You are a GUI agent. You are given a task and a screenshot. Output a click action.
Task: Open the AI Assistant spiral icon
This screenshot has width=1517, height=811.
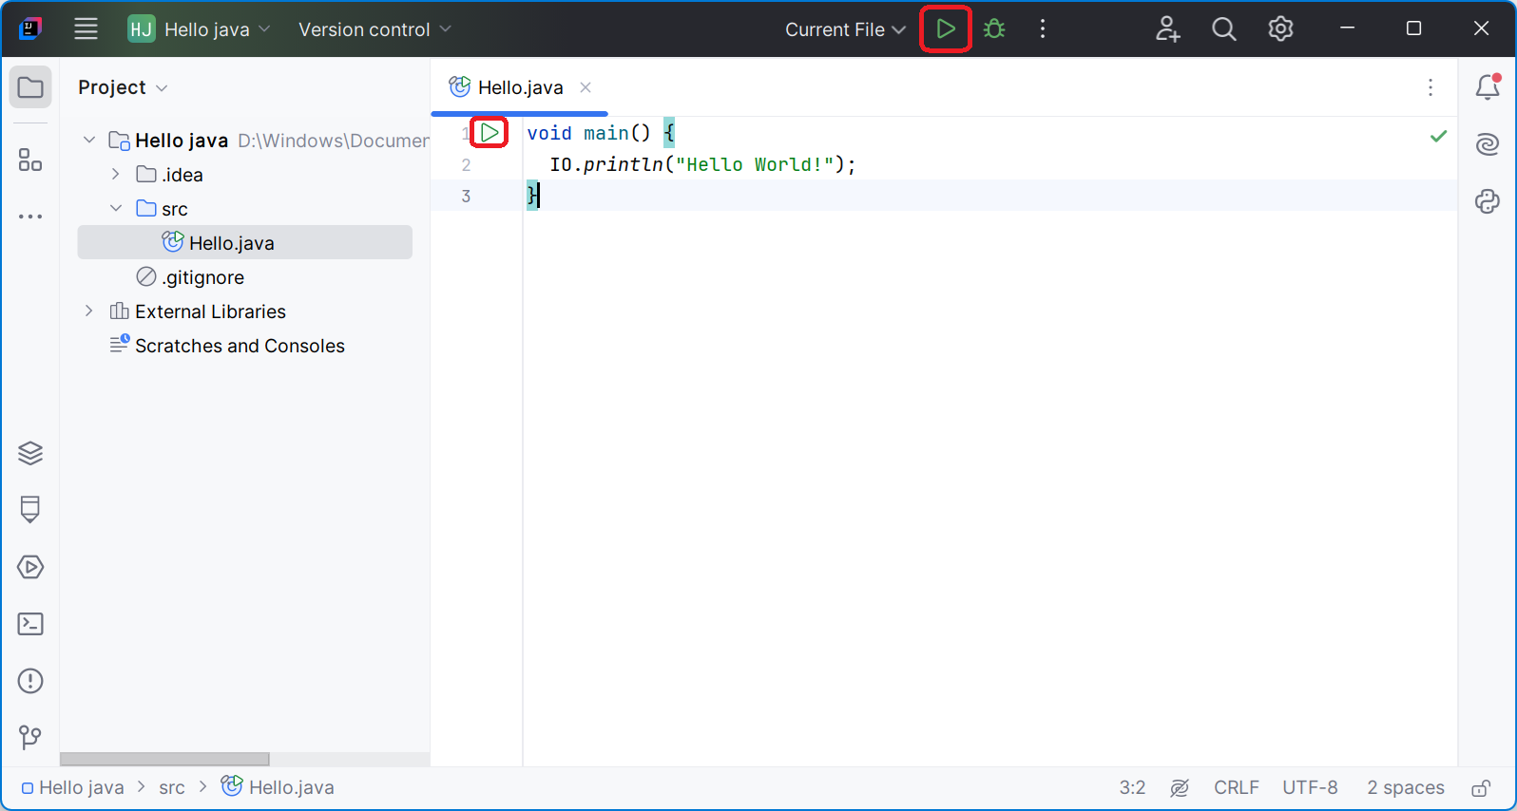[1487, 144]
